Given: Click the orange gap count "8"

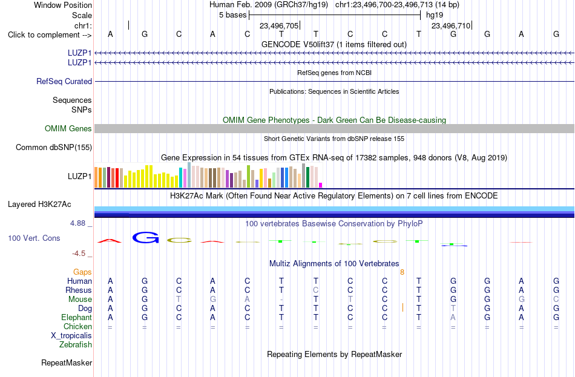Looking at the screenshot, I should coord(402,272).
